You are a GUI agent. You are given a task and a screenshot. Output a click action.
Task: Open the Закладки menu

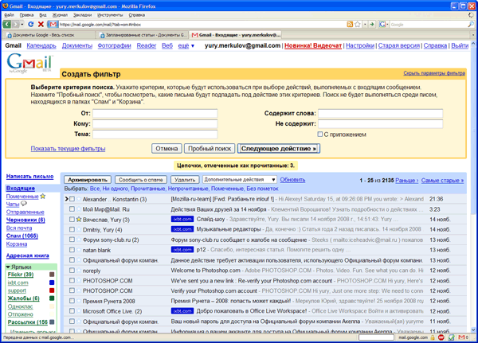(x=82, y=15)
